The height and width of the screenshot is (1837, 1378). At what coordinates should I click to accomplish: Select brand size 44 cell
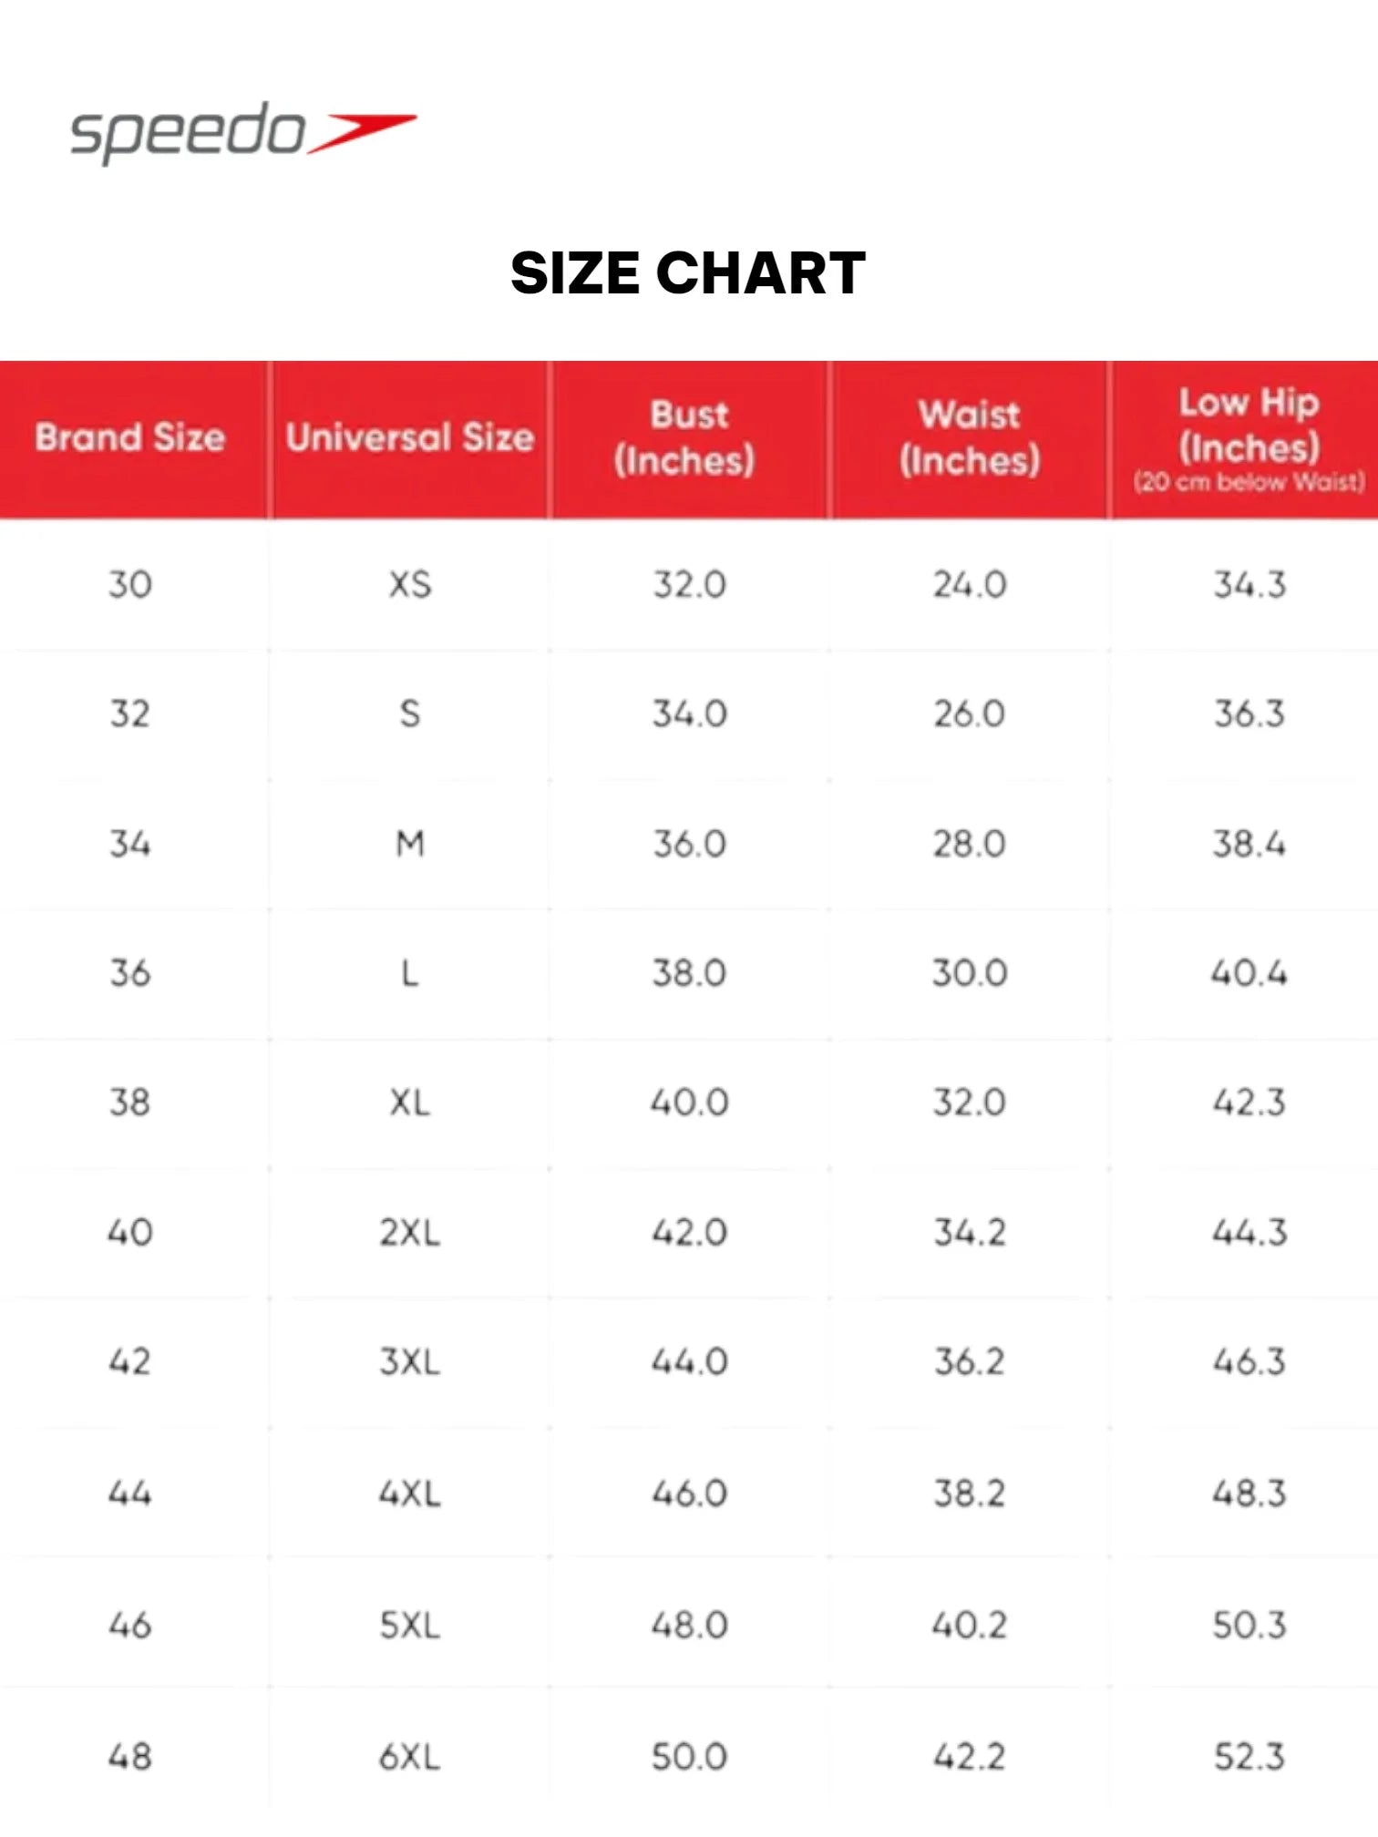pos(130,1493)
